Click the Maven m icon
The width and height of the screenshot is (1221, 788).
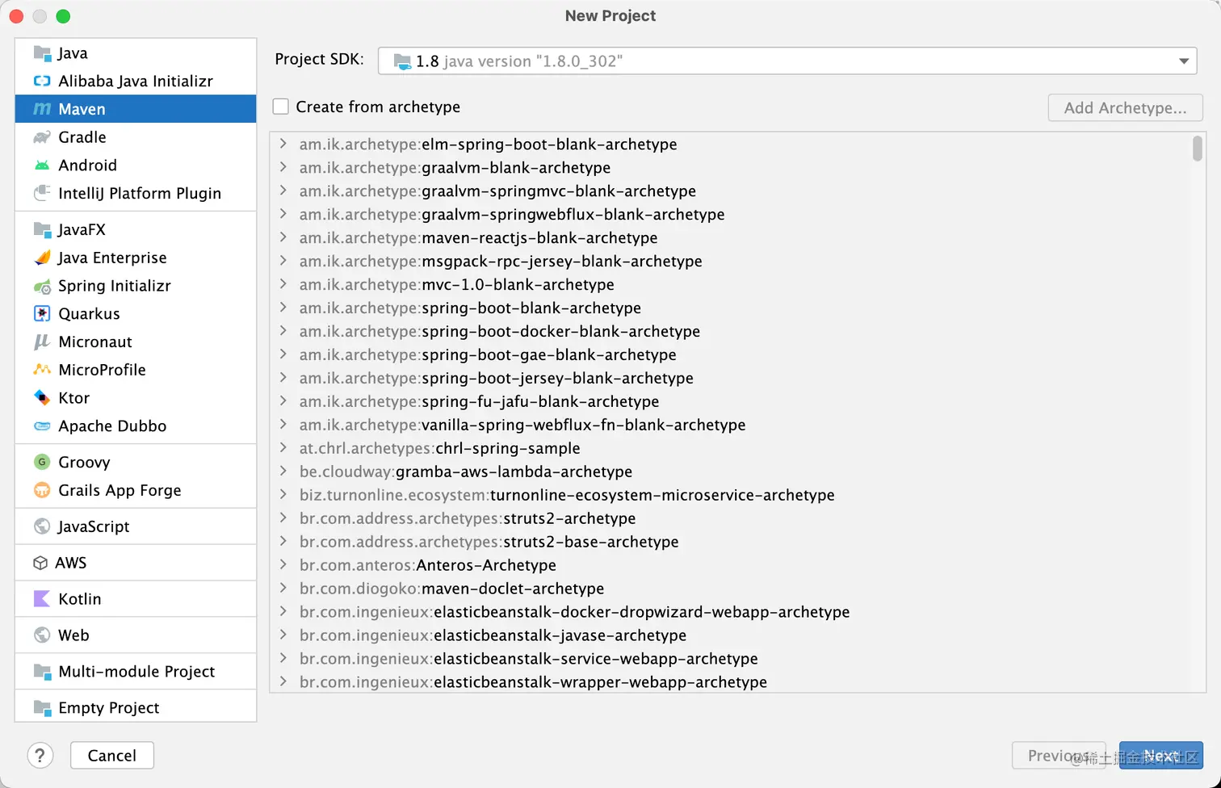click(x=42, y=109)
